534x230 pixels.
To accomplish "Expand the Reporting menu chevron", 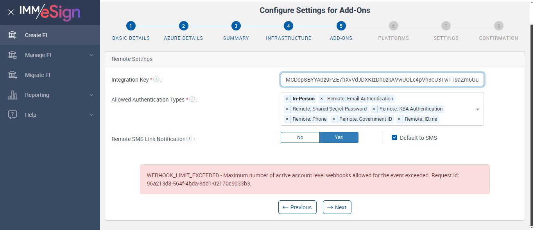I will click(91, 95).
